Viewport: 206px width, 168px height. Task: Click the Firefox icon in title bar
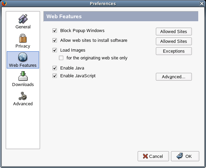click(x=3, y=3)
